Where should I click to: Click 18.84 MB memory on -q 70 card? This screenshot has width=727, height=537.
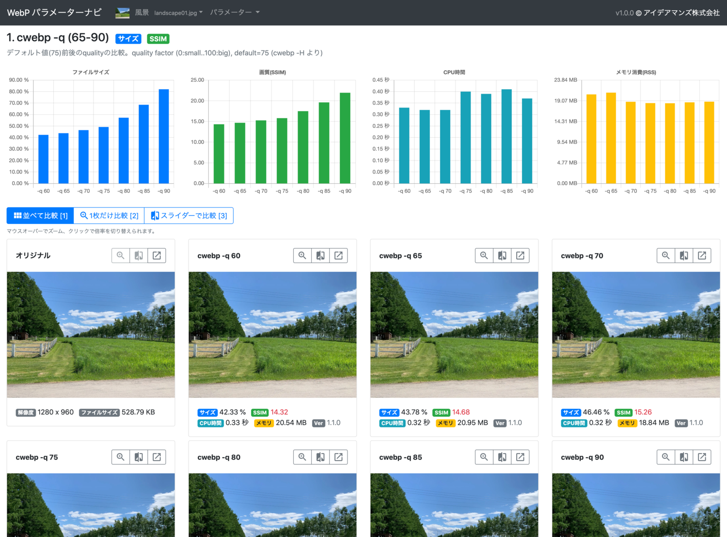(654, 423)
